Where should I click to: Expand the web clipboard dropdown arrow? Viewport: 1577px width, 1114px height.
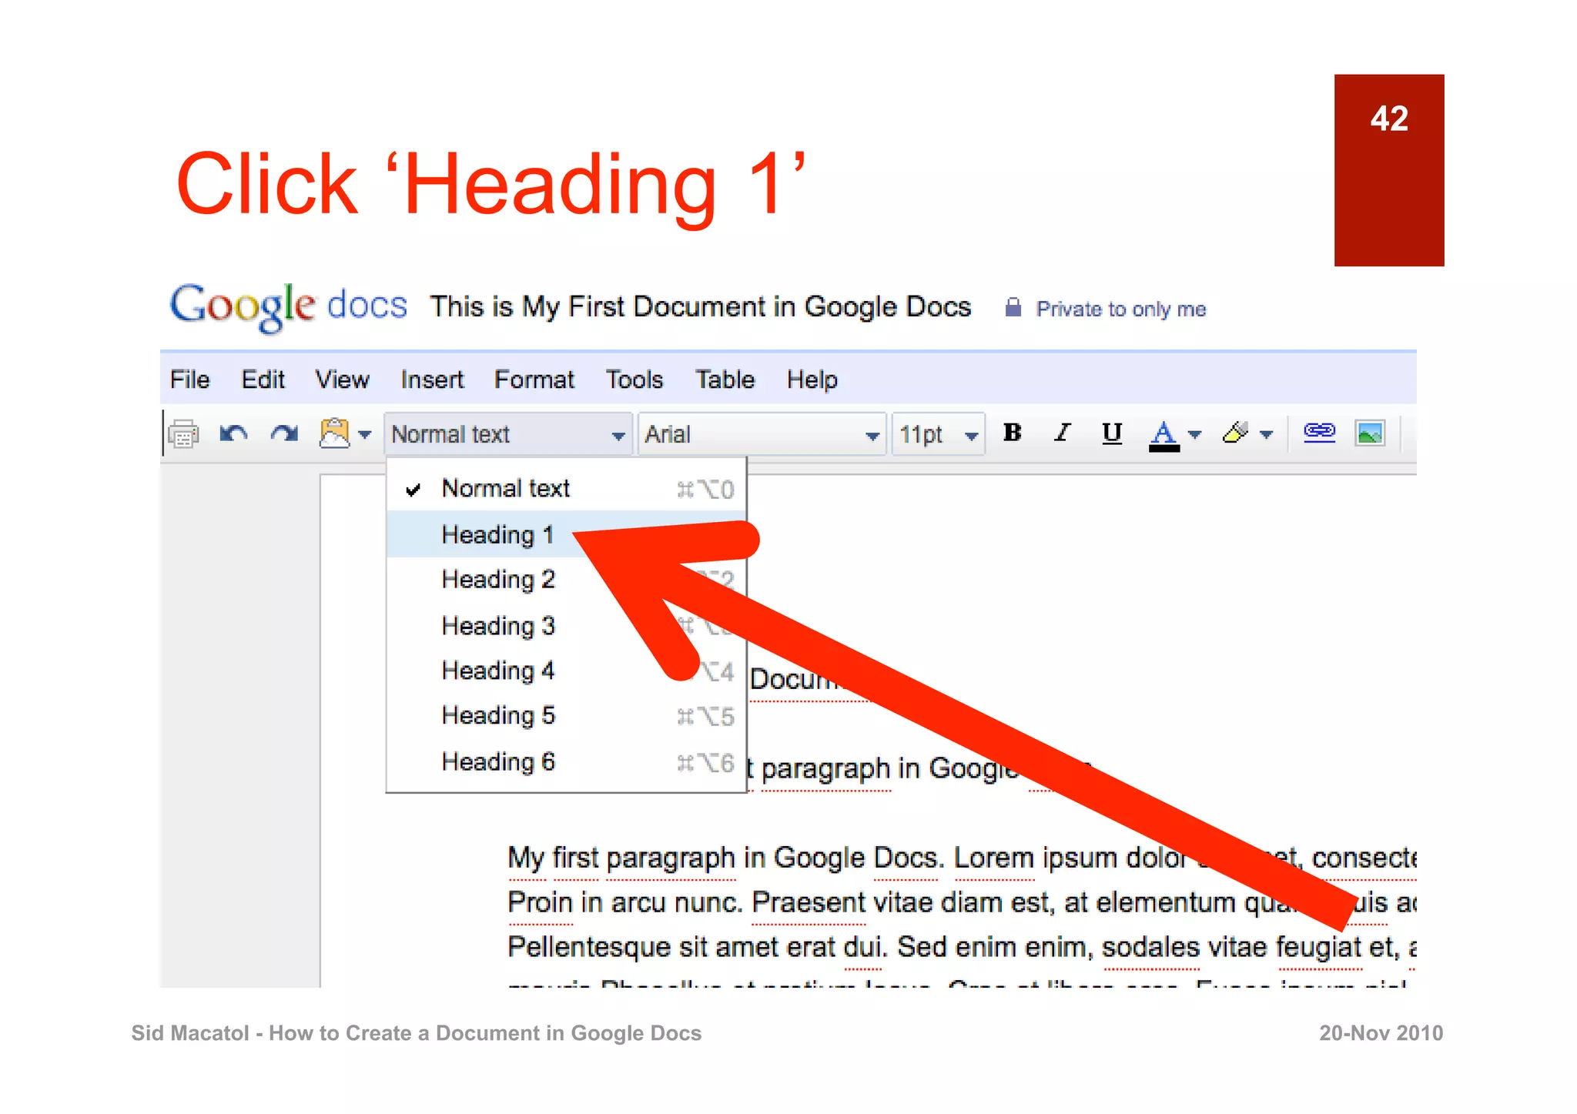365,435
